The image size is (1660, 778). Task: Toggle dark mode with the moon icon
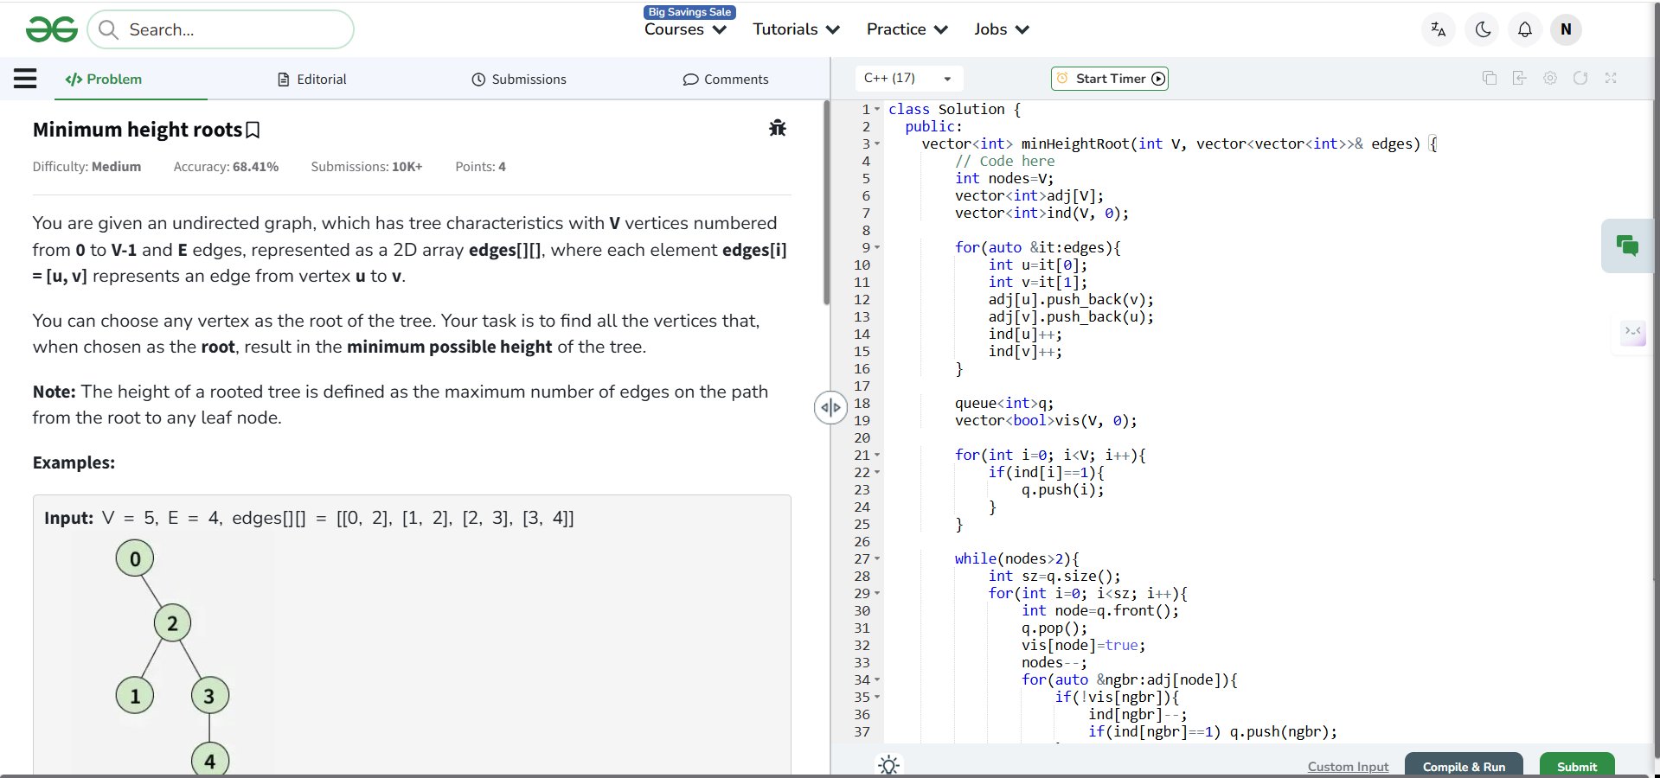pyautogui.click(x=1483, y=29)
